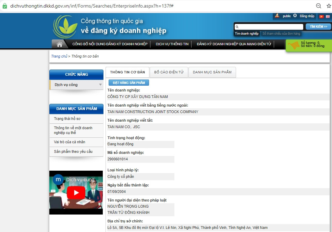The width and height of the screenshot is (332, 232).
Task: Click the home icon in the navigation bar
Action: [x=60, y=44]
